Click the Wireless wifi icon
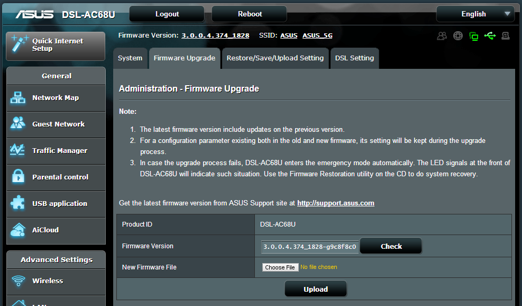Screen dimensions: 522x306 coord(19,281)
